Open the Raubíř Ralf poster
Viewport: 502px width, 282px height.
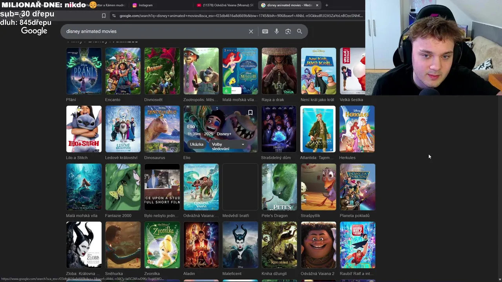point(357,245)
